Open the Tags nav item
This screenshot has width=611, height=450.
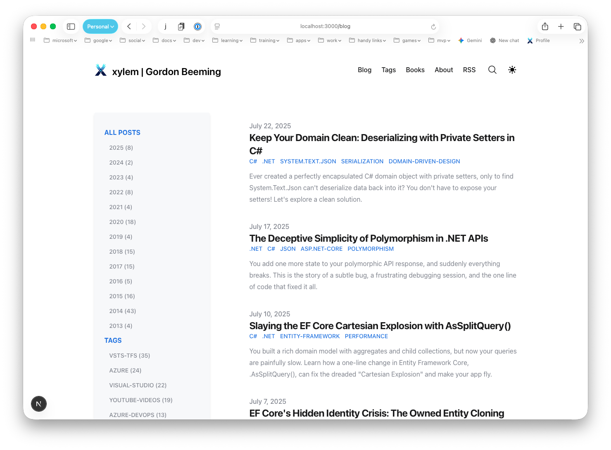coord(389,70)
